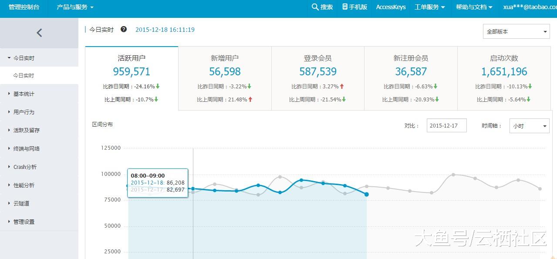The image size is (557, 259).
Task: Click 管理控制台 in header
Action: [x=24, y=7]
